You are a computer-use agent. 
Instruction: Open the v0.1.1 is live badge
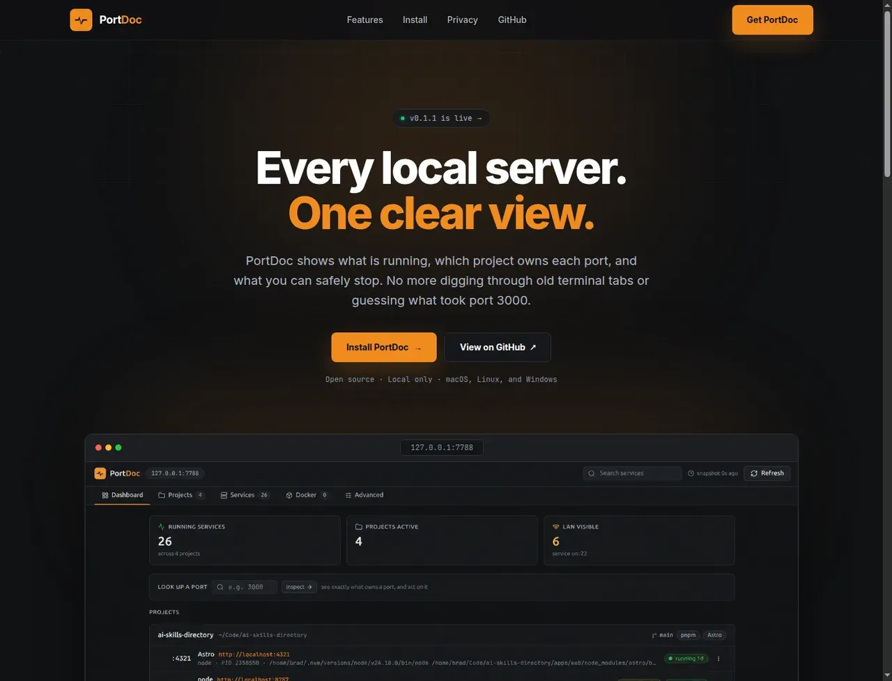click(x=441, y=118)
